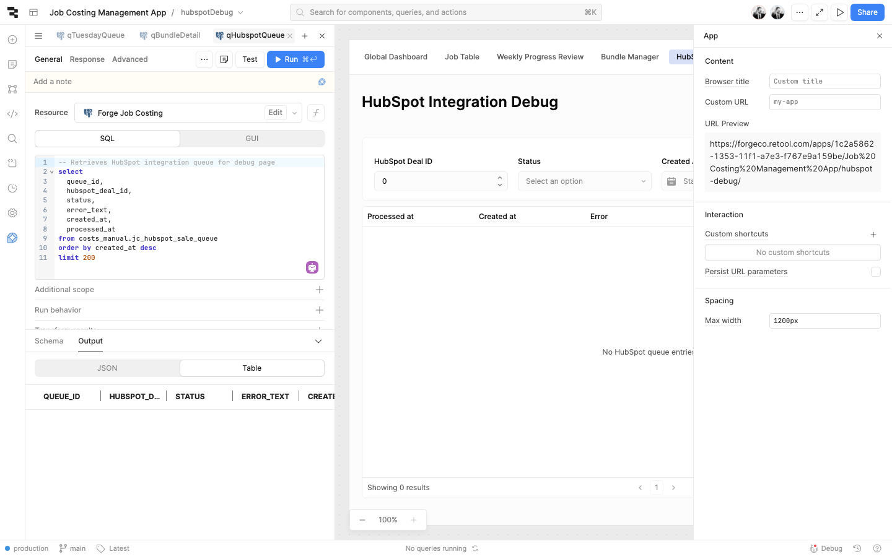Image resolution: width=892 pixels, height=557 pixels.
Task: Enable Persist URL parameters checkbox
Action: pos(875,272)
